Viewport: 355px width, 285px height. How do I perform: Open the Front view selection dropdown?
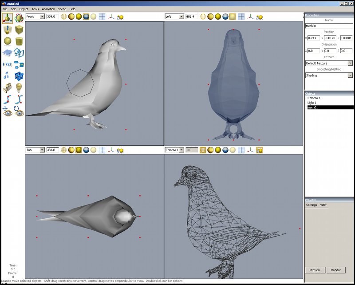tap(35, 16)
